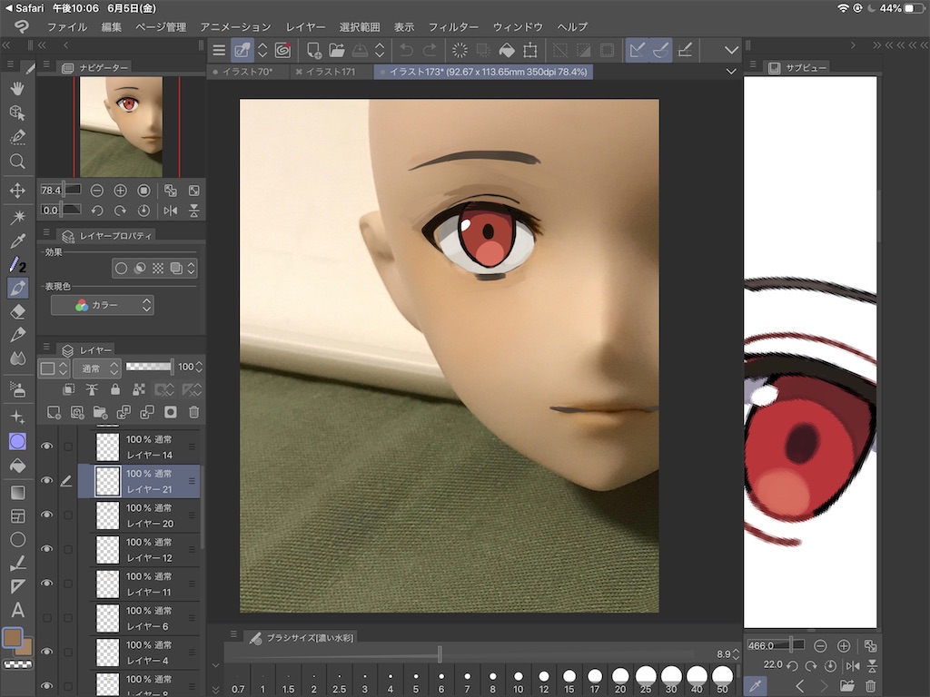Hide layer レイヤー 14 with eye icon
The height and width of the screenshot is (697, 930).
(x=46, y=447)
